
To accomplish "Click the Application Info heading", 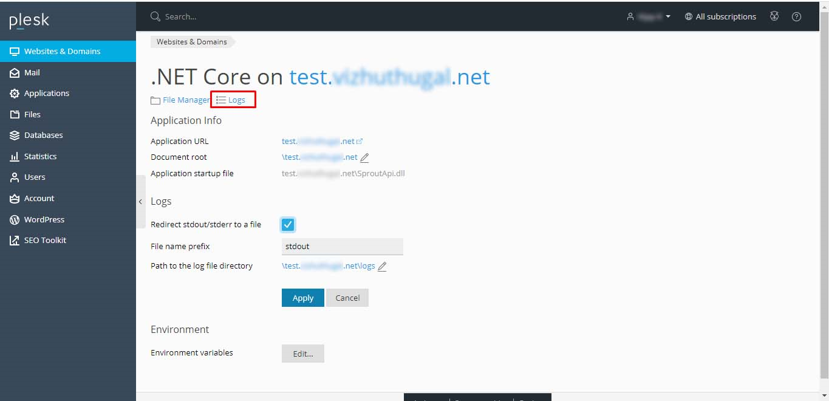I will tap(186, 120).
